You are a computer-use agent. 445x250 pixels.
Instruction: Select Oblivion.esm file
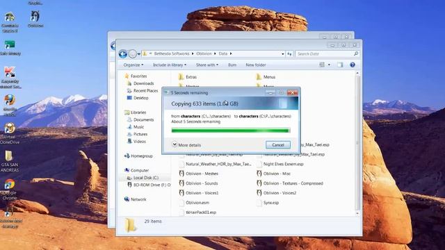[194, 203]
